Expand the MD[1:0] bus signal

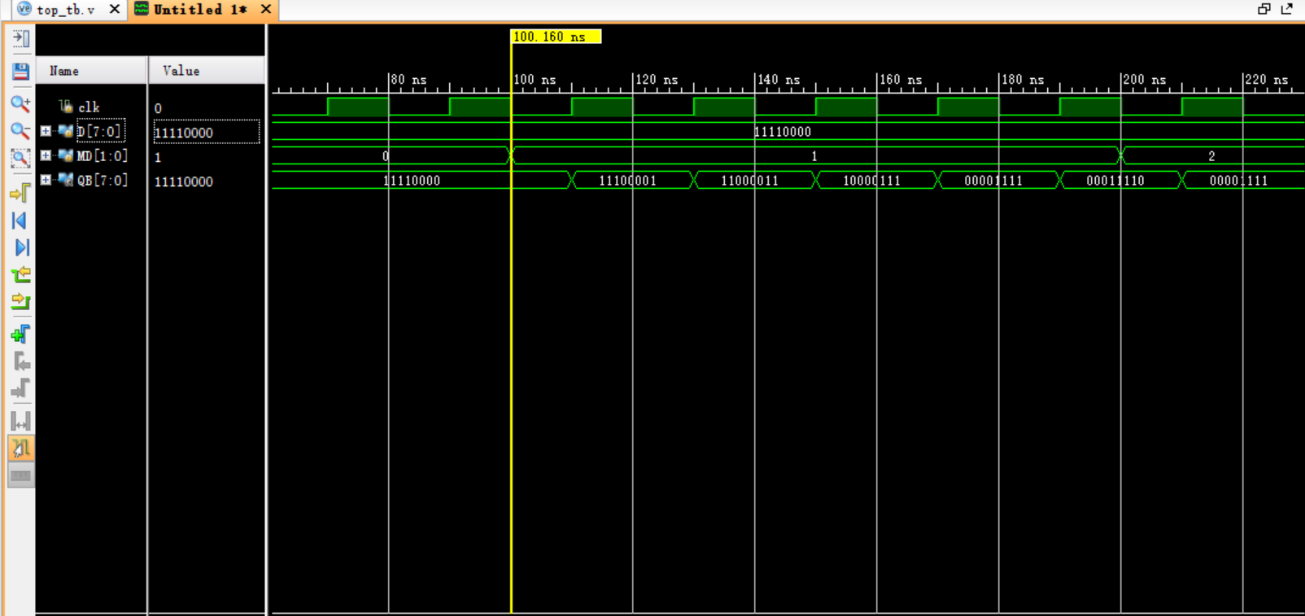click(46, 155)
